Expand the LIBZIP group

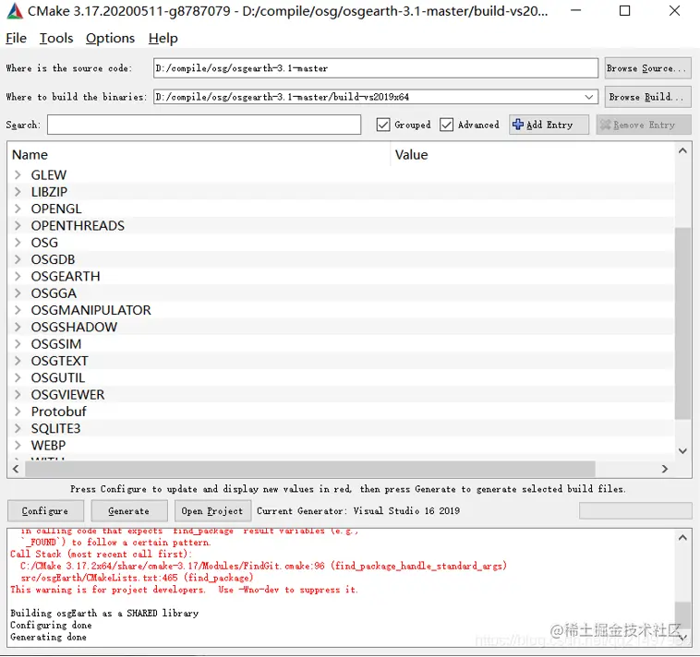[x=18, y=192]
